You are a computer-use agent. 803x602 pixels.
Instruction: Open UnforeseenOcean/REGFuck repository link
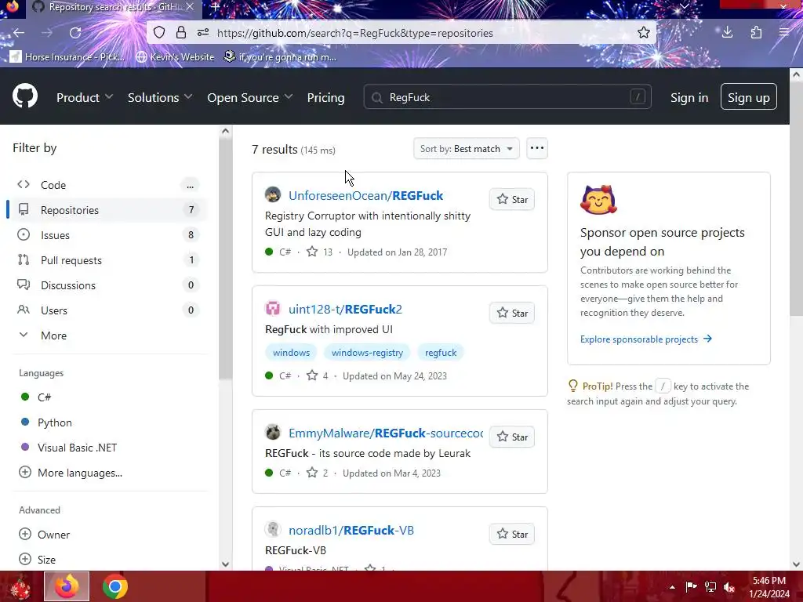click(x=365, y=195)
